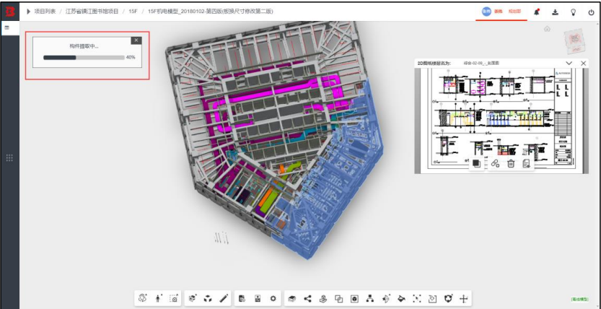Click the extraction progress bar at 40%
Viewport: 601px width, 309px height.
click(84, 58)
